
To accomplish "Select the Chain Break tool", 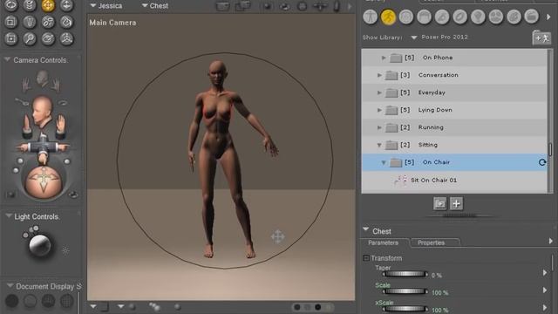I will pos(48,22).
